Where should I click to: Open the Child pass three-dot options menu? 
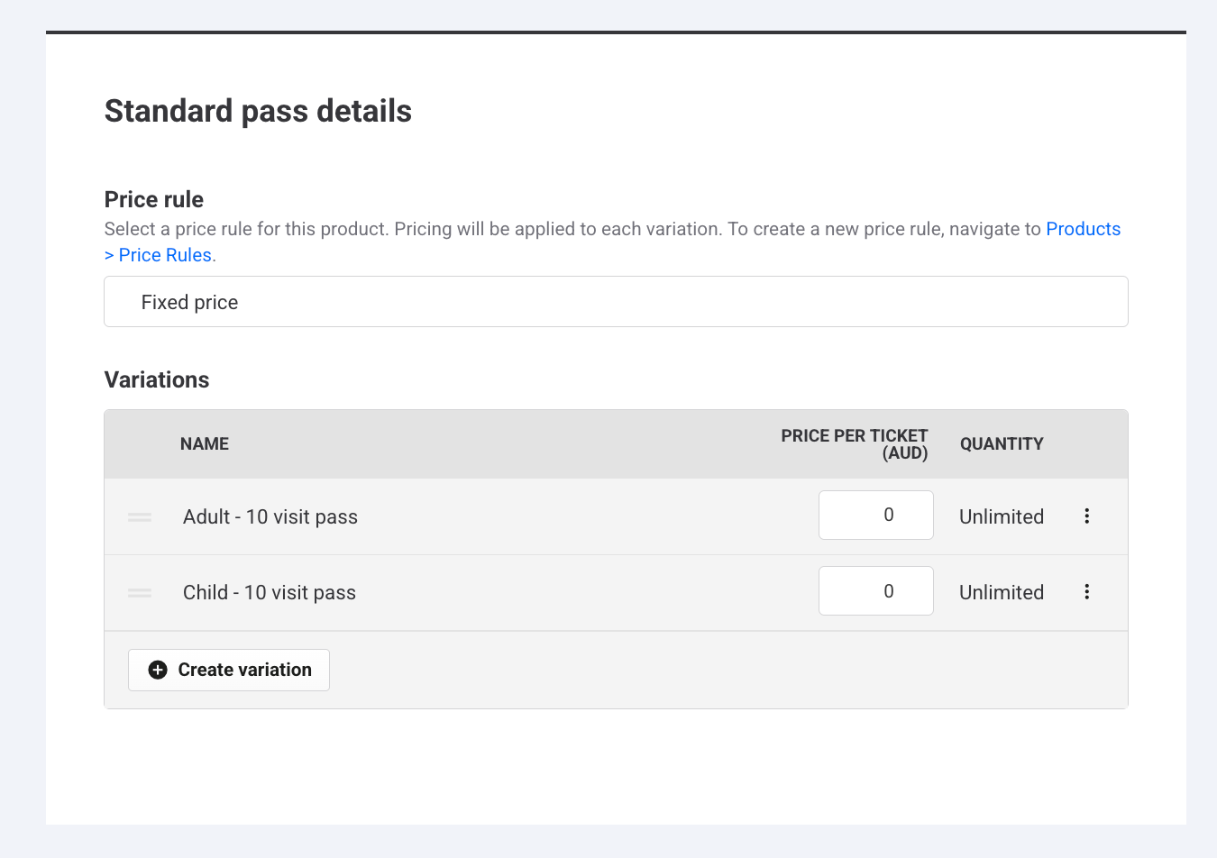pyautogui.click(x=1086, y=591)
